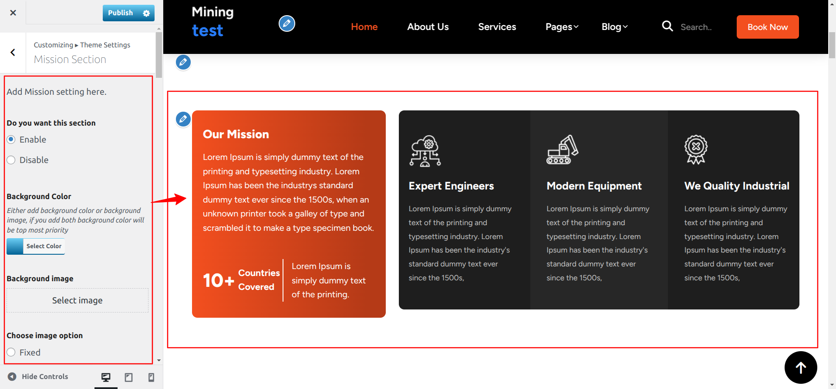Screen dimensions: 836x389
Task: Expand the Pages dropdown menu
Action: click(562, 27)
